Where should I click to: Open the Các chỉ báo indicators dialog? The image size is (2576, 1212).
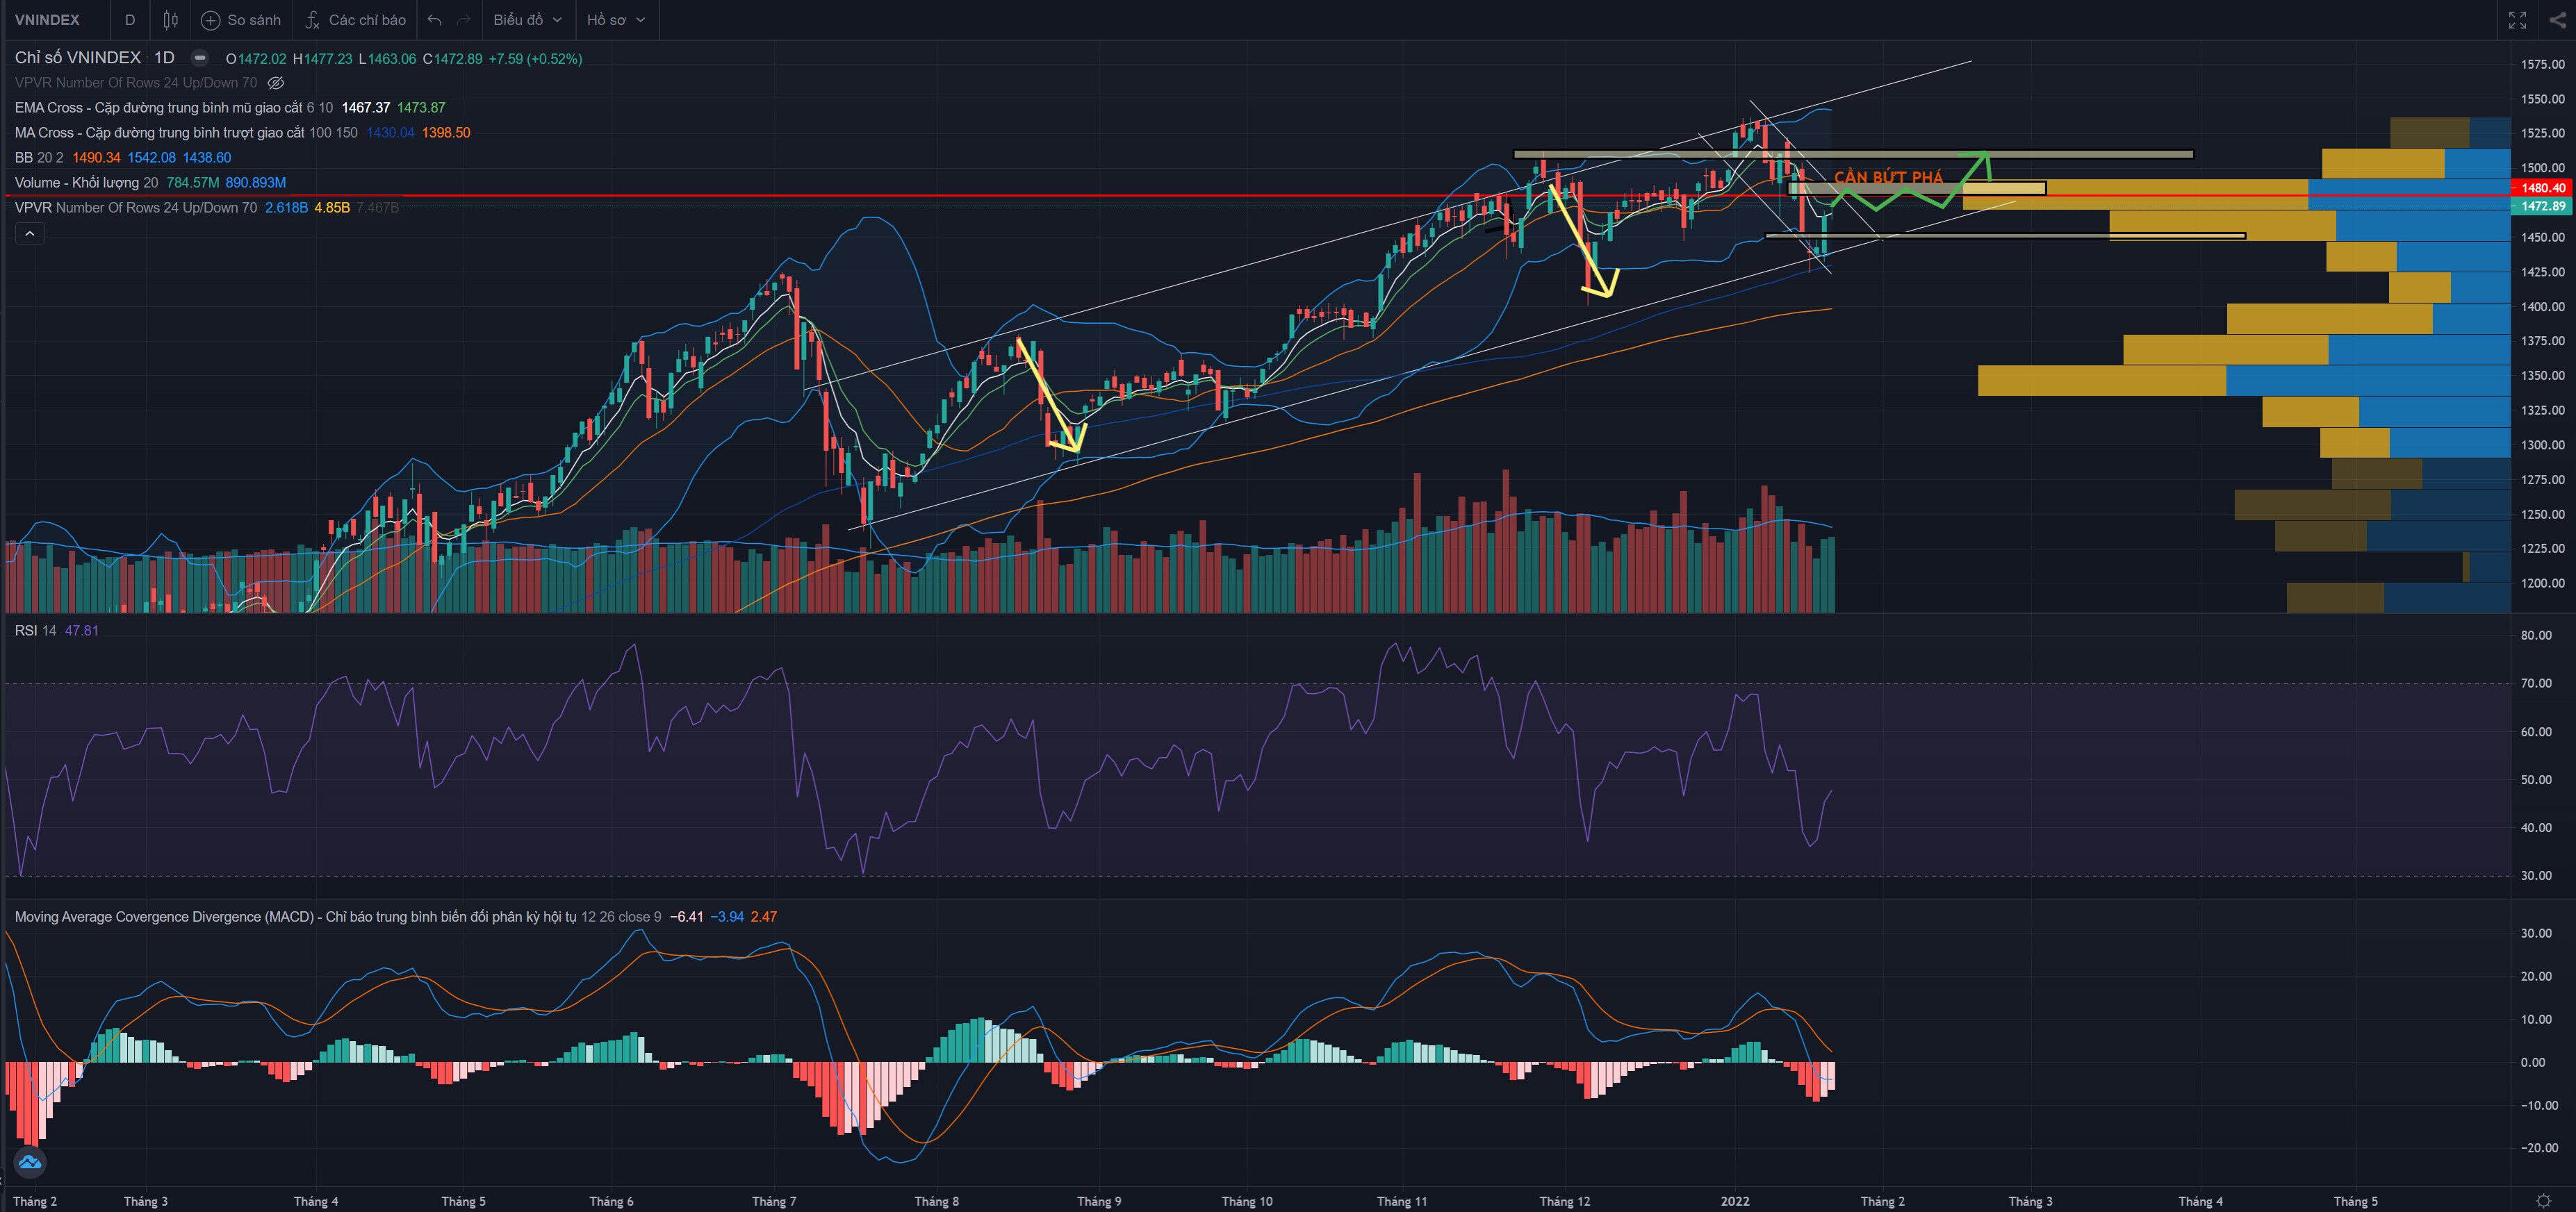click(356, 19)
